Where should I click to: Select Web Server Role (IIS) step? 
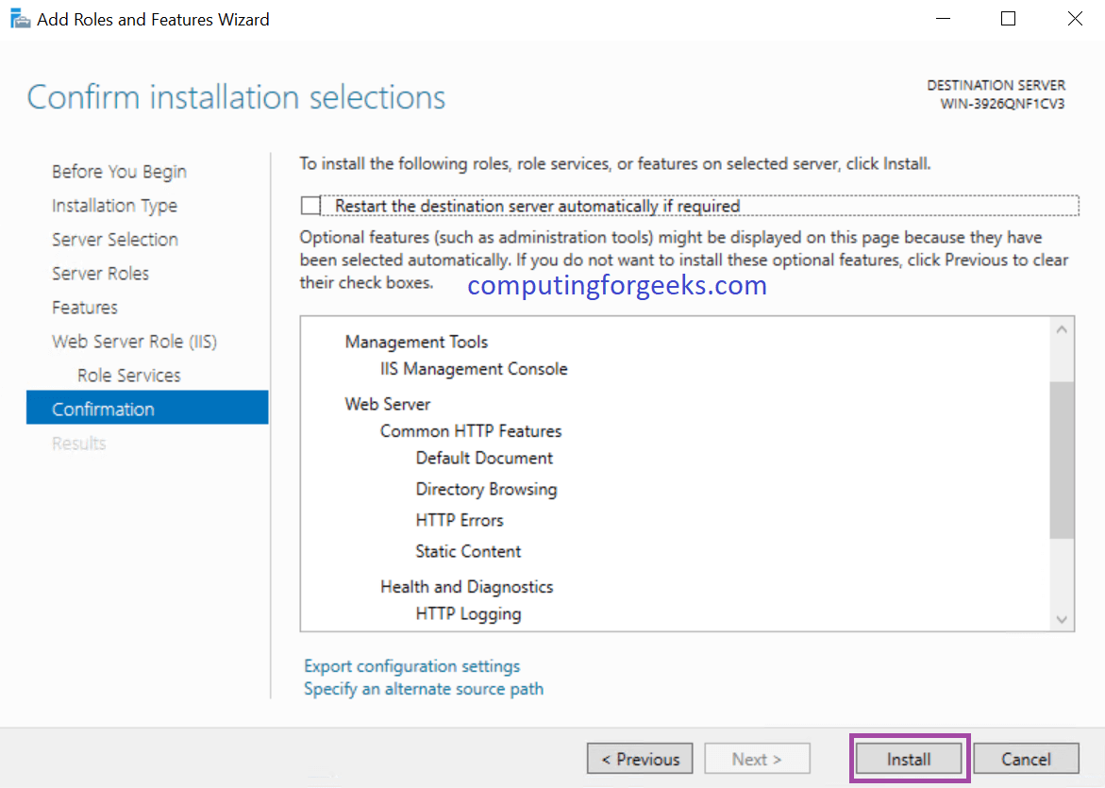pos(134,342)
